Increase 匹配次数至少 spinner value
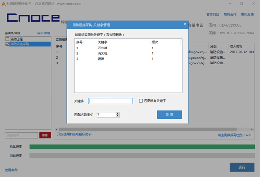 118,113
